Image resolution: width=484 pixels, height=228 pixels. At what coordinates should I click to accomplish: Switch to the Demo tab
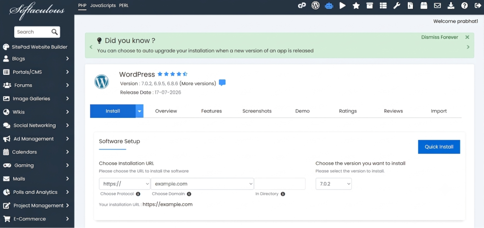point(302,111)
